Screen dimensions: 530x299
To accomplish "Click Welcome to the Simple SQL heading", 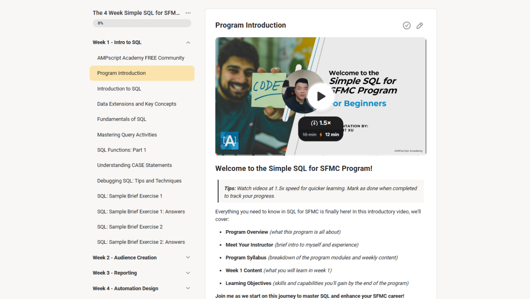I will 294,169.
